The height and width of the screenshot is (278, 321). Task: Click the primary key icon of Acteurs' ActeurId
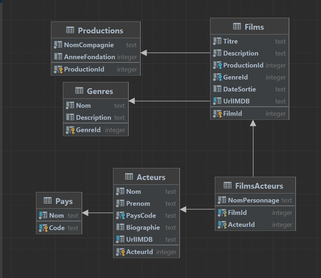click(120, 252)
